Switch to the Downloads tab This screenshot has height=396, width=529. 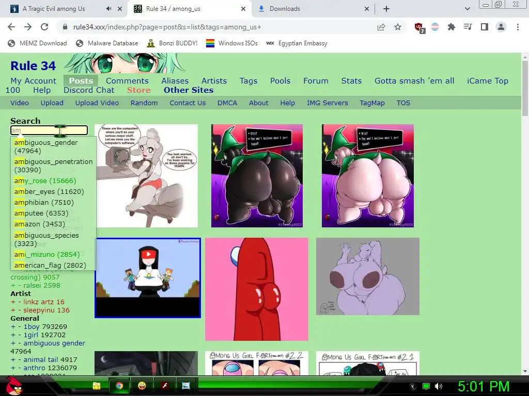coord(314,9)
